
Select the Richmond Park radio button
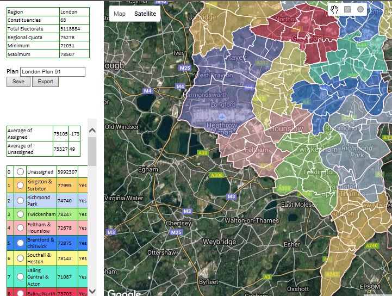[20, 200]
